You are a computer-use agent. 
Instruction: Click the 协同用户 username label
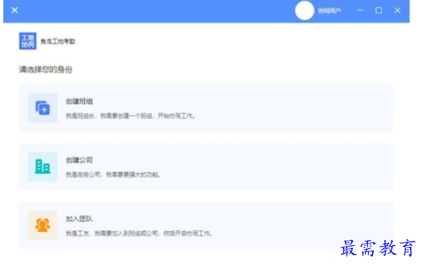coord(330,11)
